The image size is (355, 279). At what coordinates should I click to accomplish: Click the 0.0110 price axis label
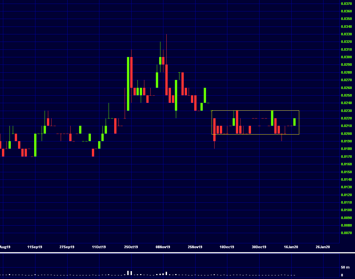[346, 203]
